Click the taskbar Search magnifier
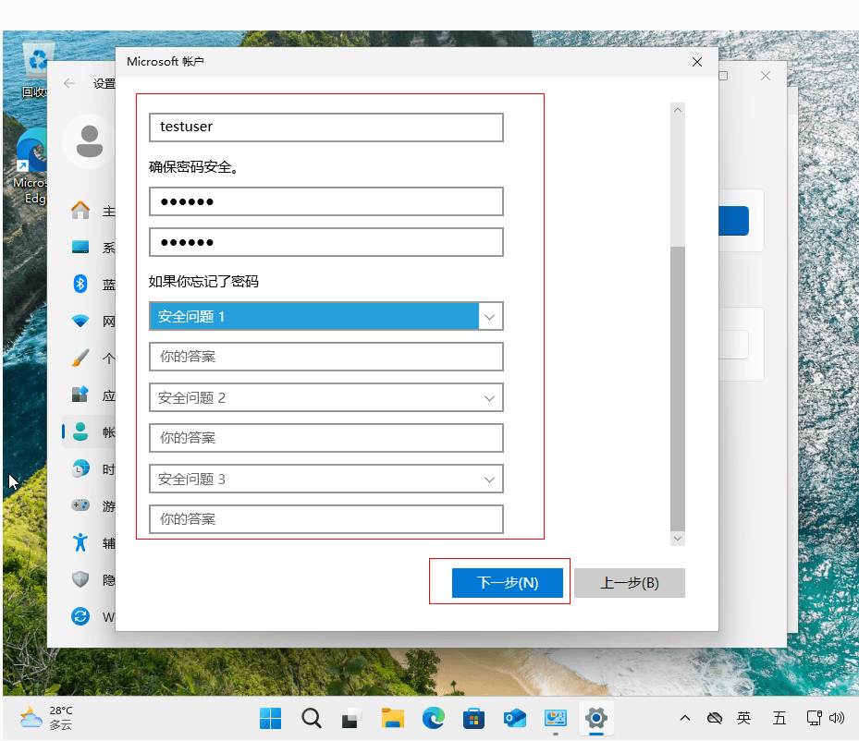This screenshot has height=741, width=859. (312, 718)
